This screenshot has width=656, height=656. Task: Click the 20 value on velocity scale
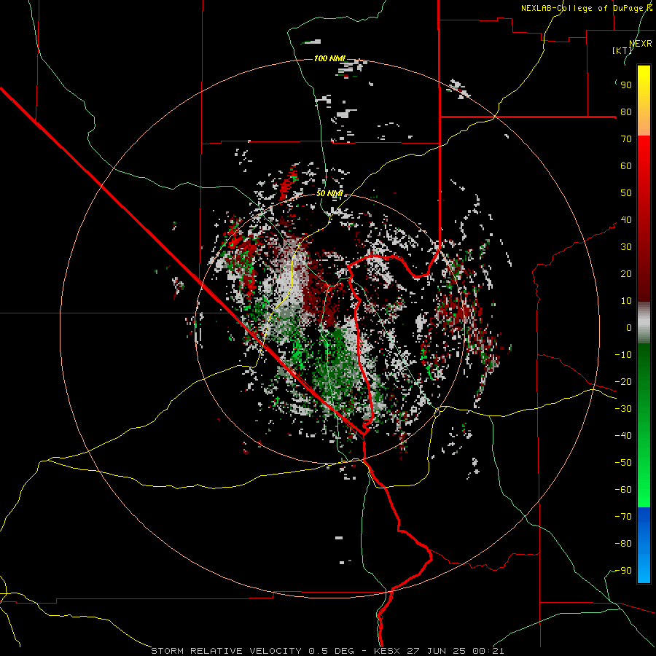pos(626,274)
